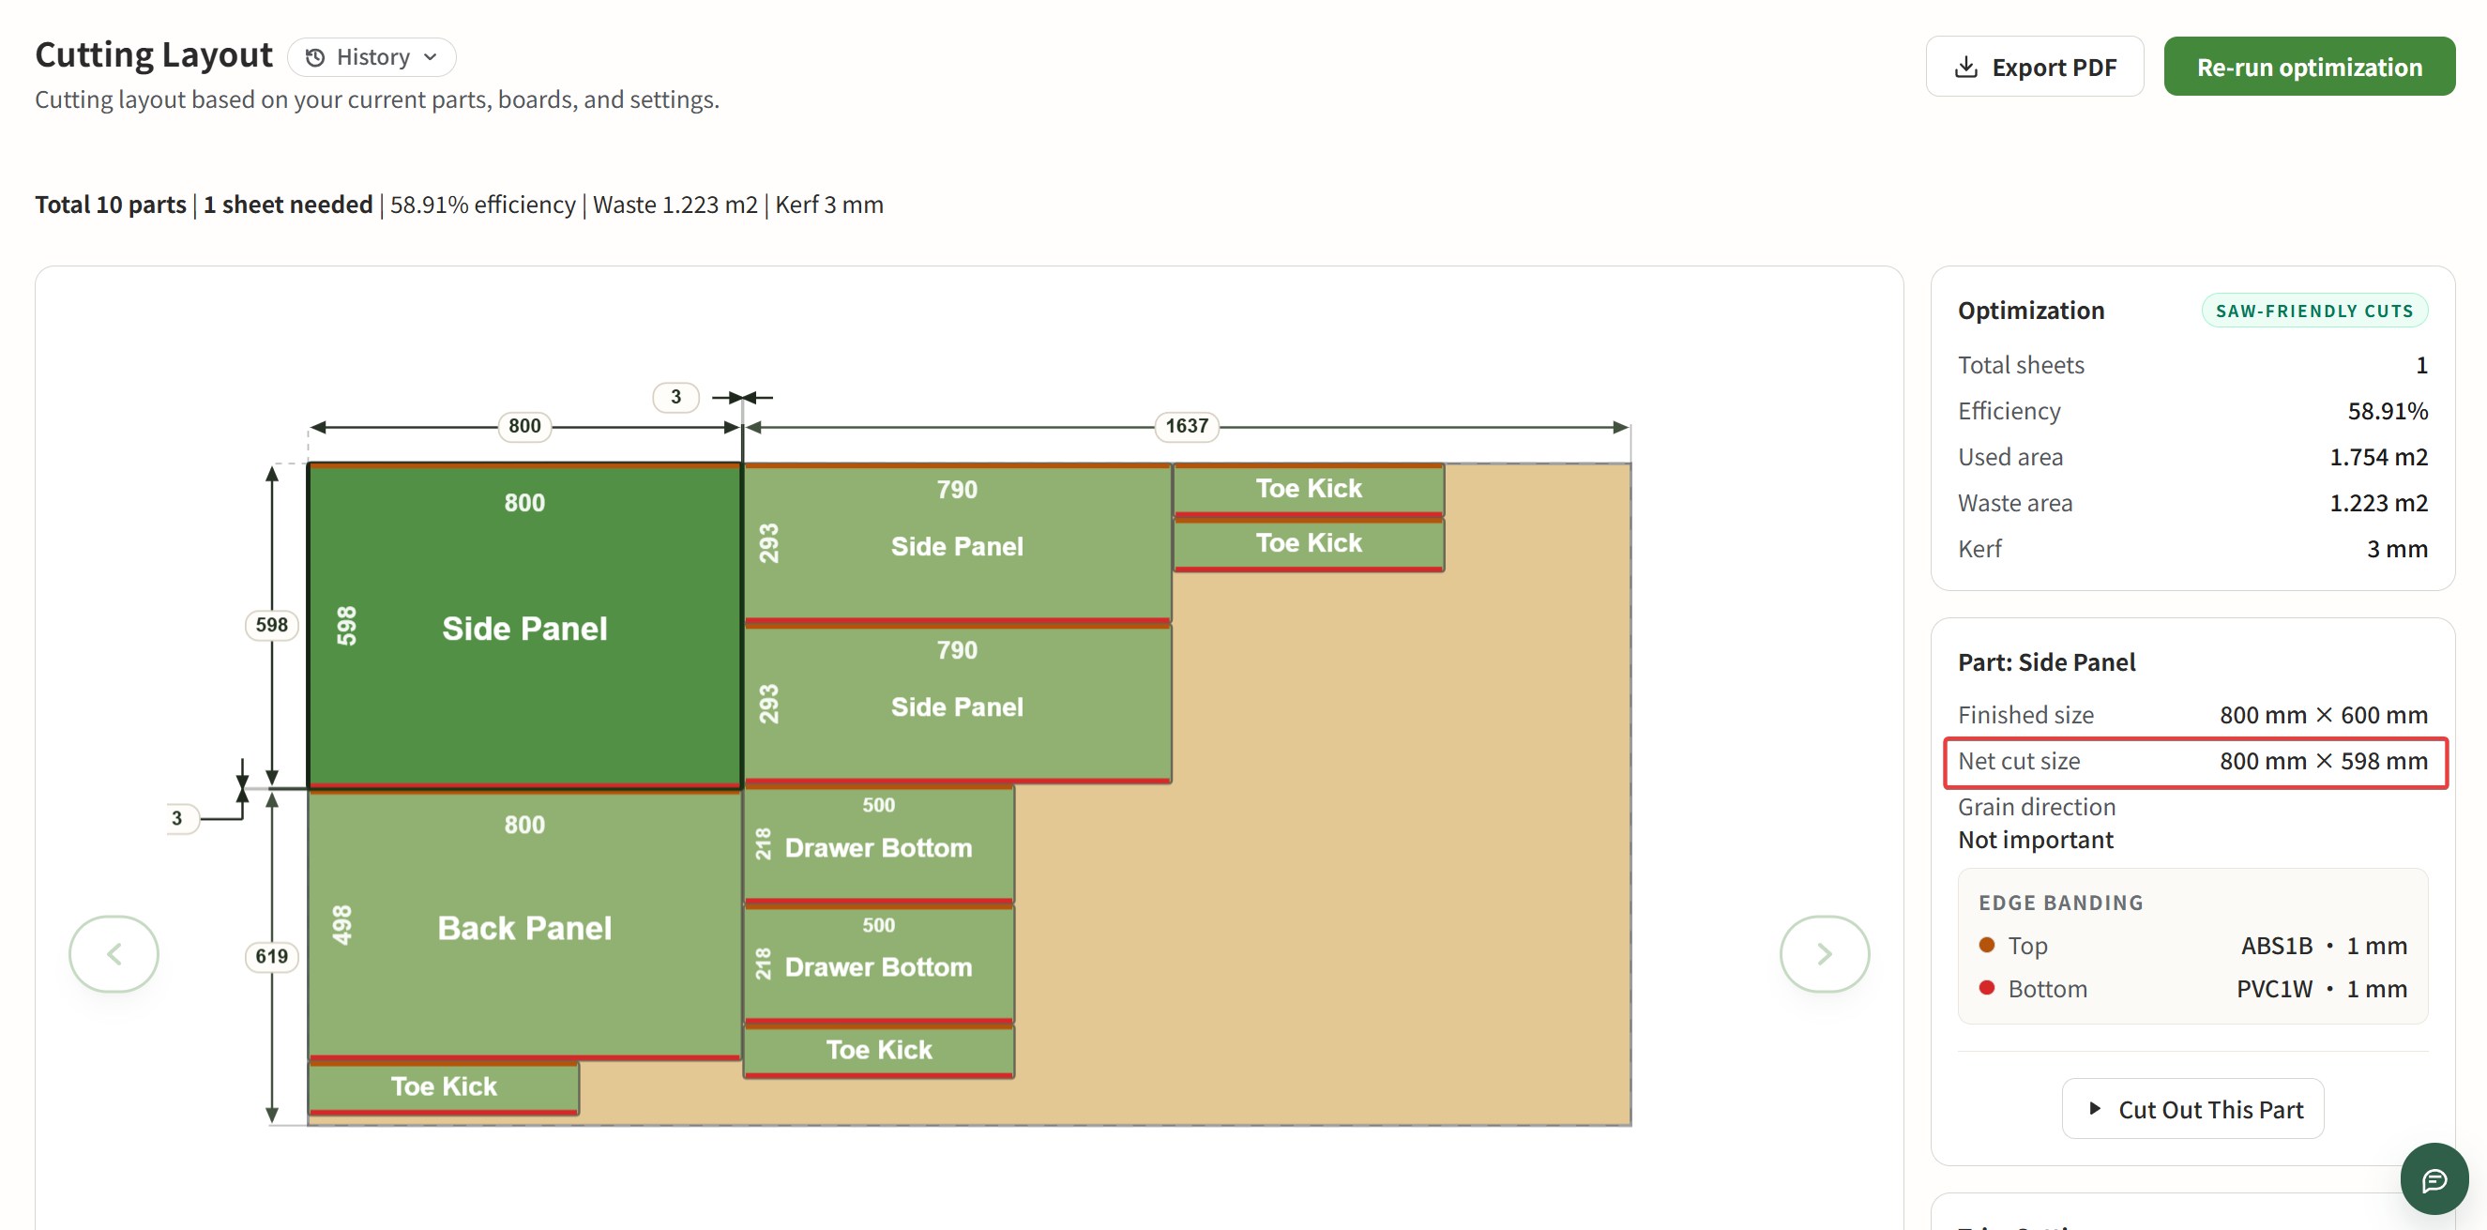Select the topmost Toe Kick strip
The height and width of the screenshot is (1230, 2487).
(1308, 489)
